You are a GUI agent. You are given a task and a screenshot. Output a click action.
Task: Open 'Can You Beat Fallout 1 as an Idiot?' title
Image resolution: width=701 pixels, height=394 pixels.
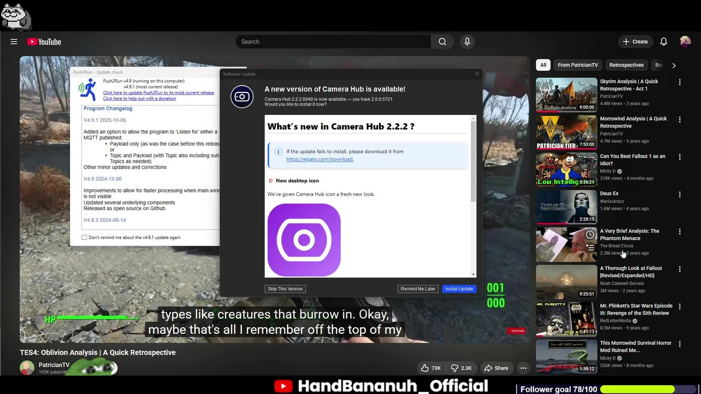633,160
